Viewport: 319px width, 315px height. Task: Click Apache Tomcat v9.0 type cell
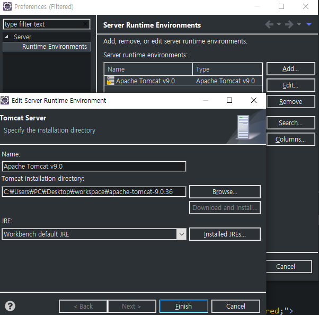point(225,81)
